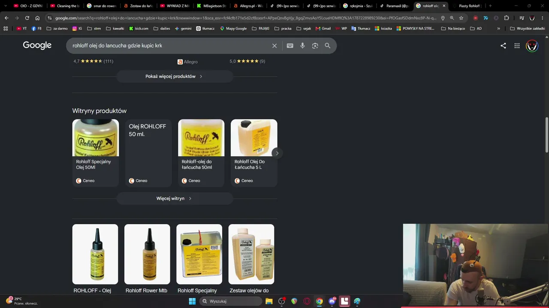Open 'Rohloff Olej Do Łańcucha 5 L' card
549x308 pixels.
[254, 153]
